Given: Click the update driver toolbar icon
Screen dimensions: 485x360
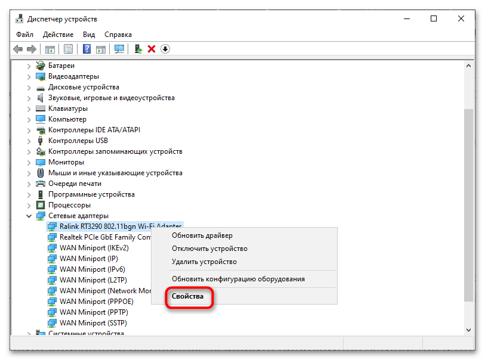Looking at the screenshot, I should [x=138, y=49].
